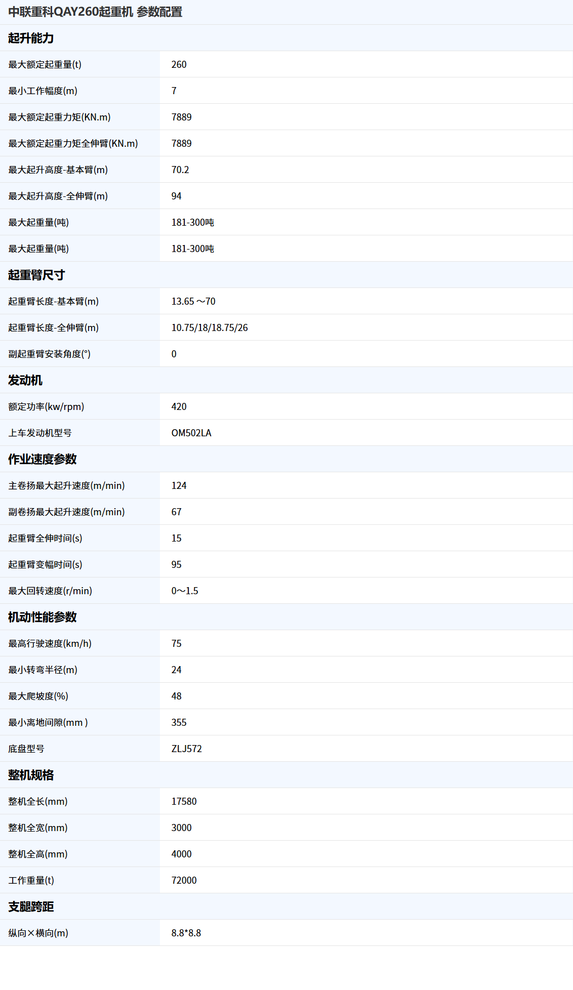The height and width of the screenshot is (990, 573).
Task: Select the value 17580
Action: click(x=184, y=801)
